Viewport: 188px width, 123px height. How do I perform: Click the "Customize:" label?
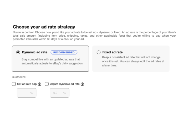tap(19, 77)
